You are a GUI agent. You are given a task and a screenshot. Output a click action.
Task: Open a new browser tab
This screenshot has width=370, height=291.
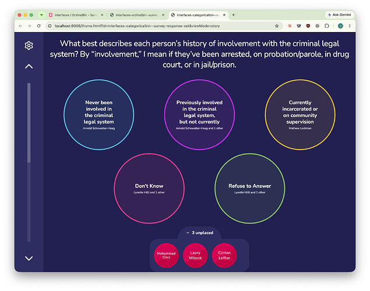point(234,15)
